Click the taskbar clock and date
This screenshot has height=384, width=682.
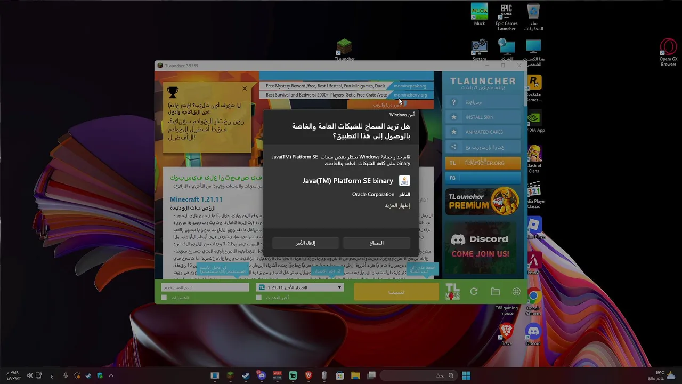(13, 375)
